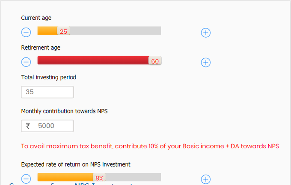
Task: Decrease Retirement age with minus icon
Action: click(26, 62)
